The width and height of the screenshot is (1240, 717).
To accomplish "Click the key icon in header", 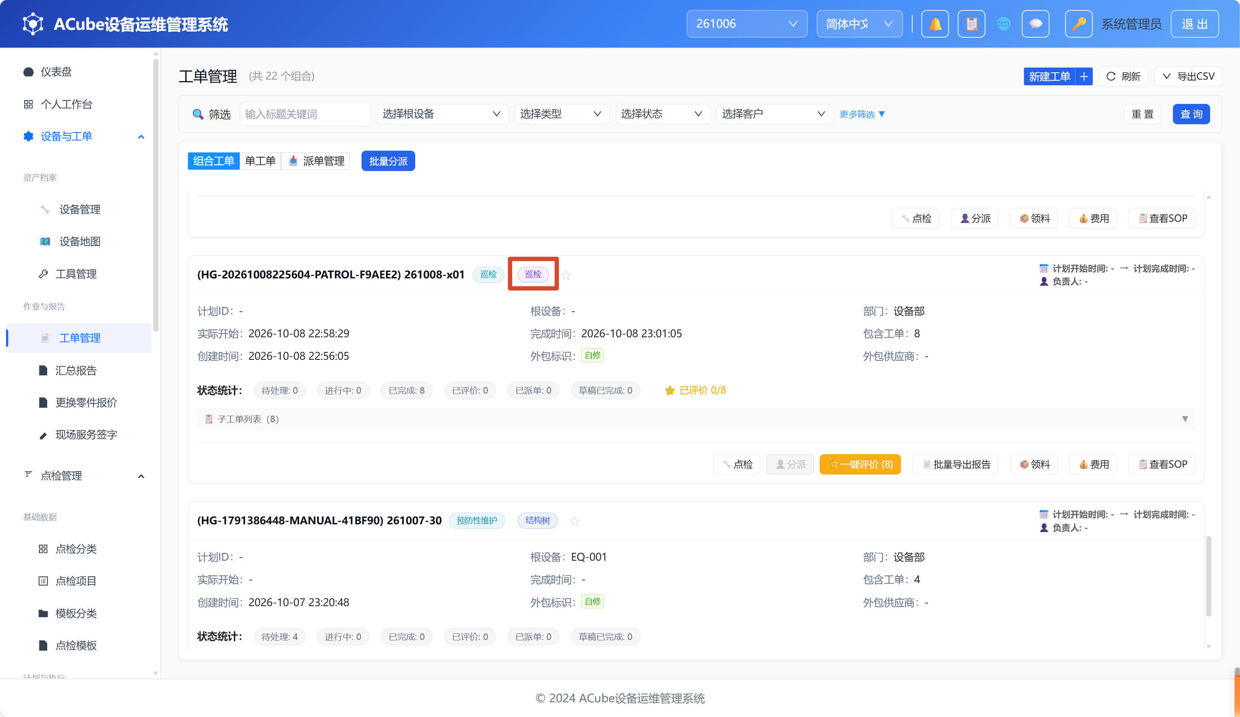I will 1079,24.
